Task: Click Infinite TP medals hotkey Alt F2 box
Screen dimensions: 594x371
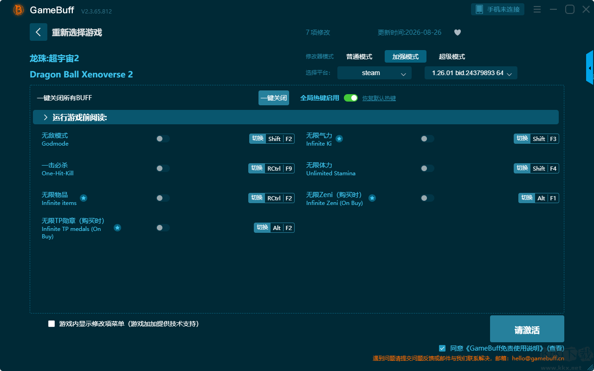Action: [274, 228]
